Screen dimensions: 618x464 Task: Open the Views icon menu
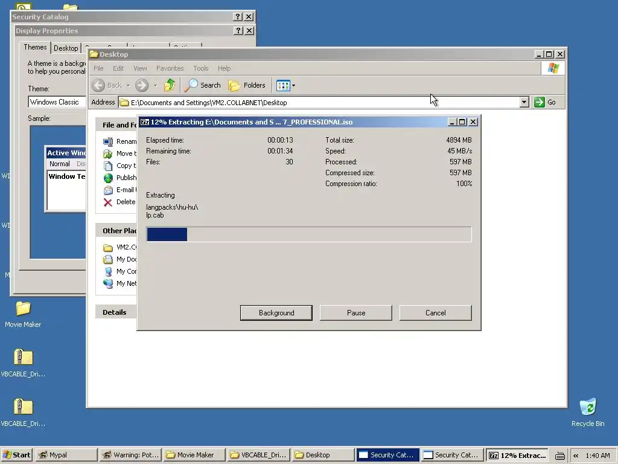pos(285,85)
